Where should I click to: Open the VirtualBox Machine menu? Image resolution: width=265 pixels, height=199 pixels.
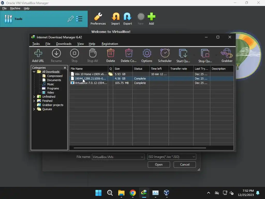point(15,8)
